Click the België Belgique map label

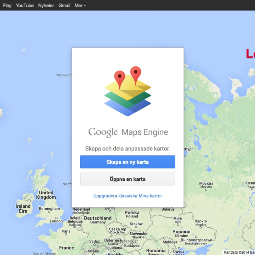(x=75, y=220)
